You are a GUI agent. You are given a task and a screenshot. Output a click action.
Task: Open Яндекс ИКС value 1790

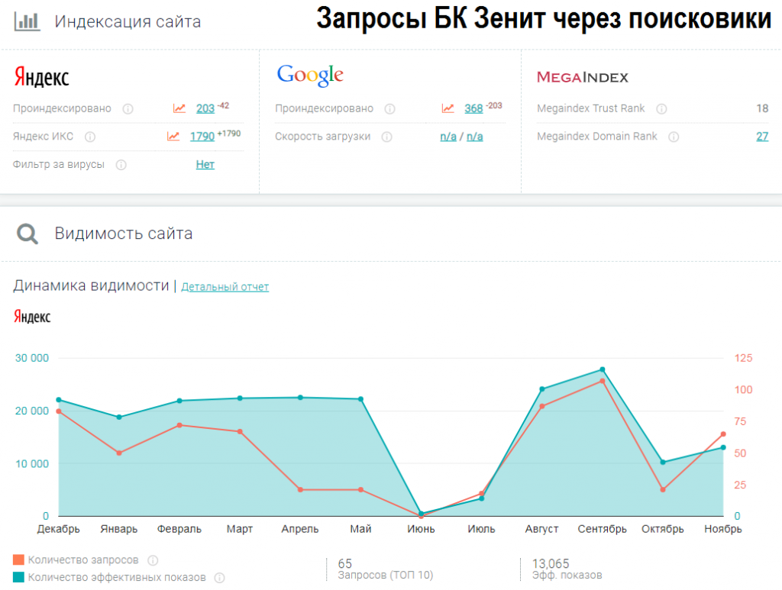[x=202, y=137]
